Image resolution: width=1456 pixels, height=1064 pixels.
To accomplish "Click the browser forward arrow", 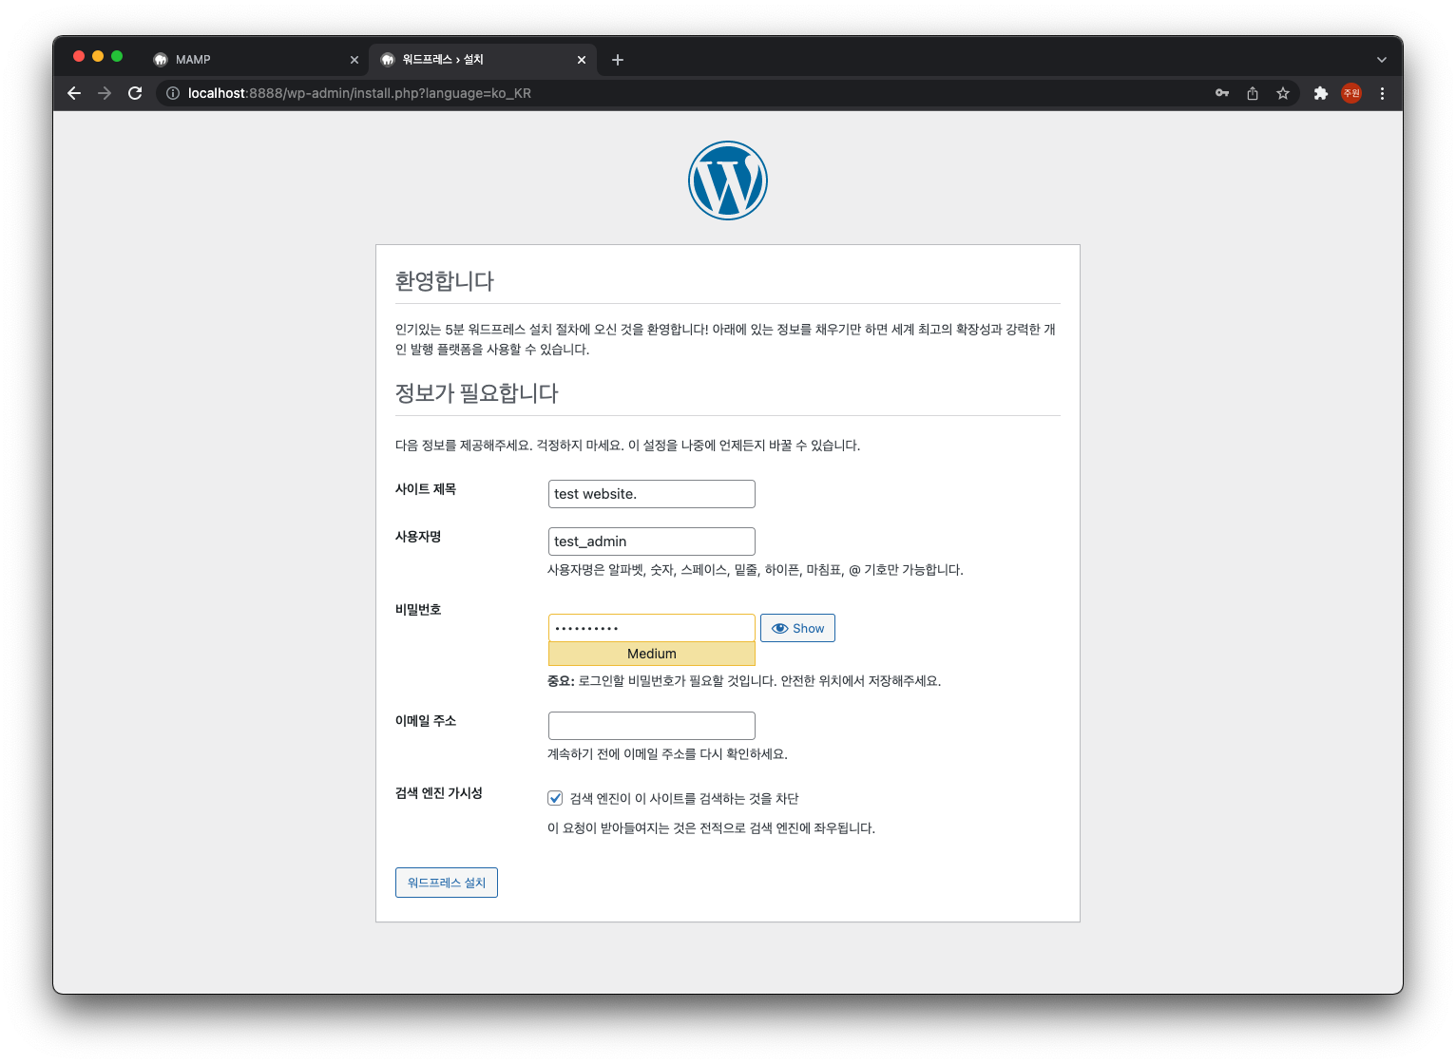I will (105, 93).
